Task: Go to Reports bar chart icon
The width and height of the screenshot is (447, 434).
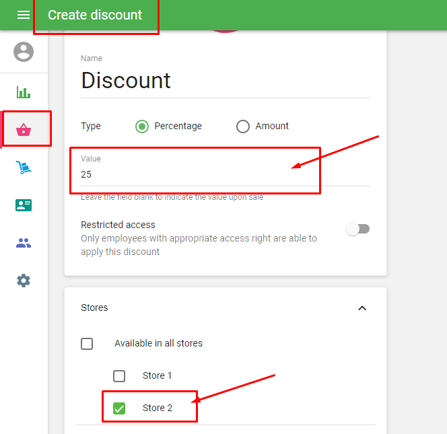Action: (24, 92)
